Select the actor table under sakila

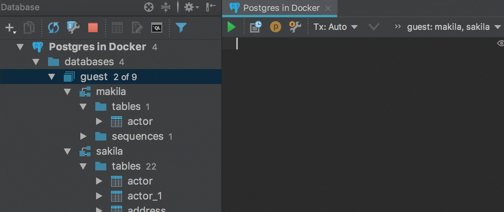[x=111, y=181]
